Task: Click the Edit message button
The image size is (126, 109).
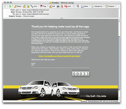Action: coord(52,6)
